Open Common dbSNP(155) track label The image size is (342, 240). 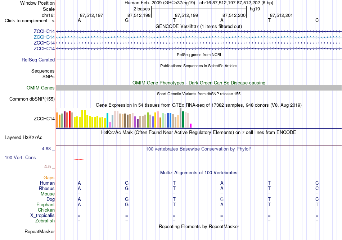point(32,99)
